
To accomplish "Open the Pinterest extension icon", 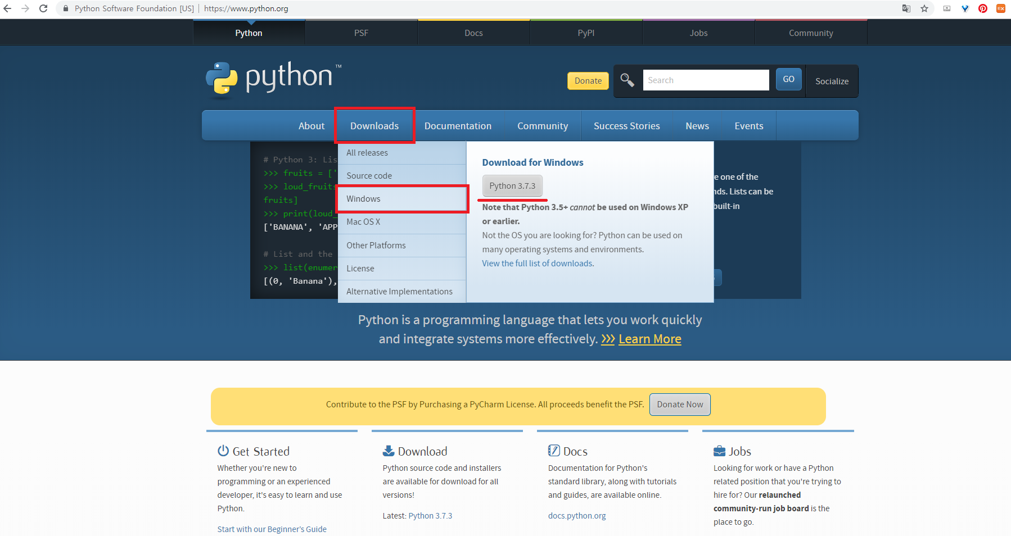I will [x=983, y=8].
